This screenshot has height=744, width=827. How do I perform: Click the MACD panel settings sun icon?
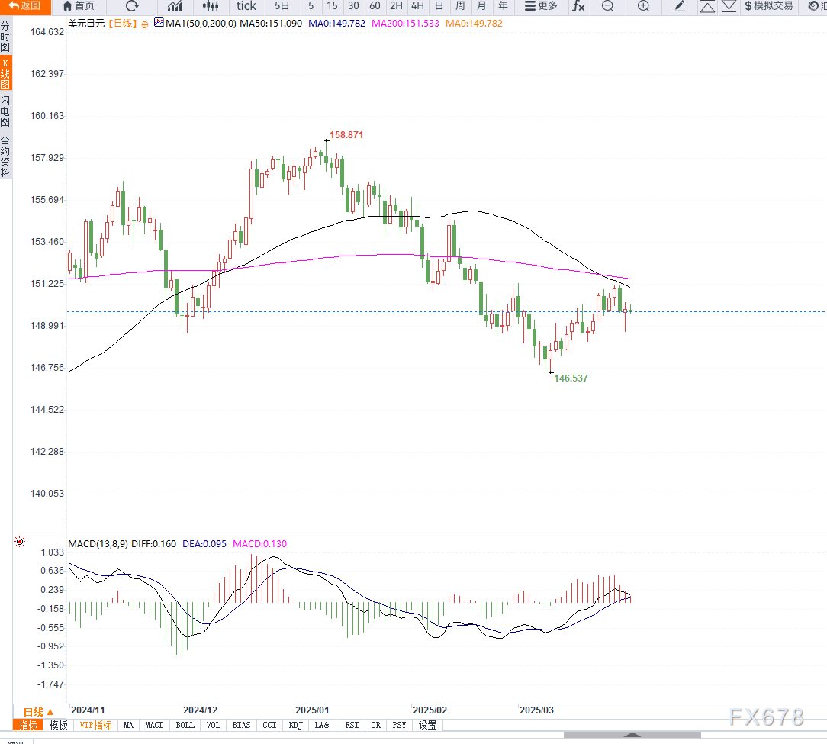20,541
